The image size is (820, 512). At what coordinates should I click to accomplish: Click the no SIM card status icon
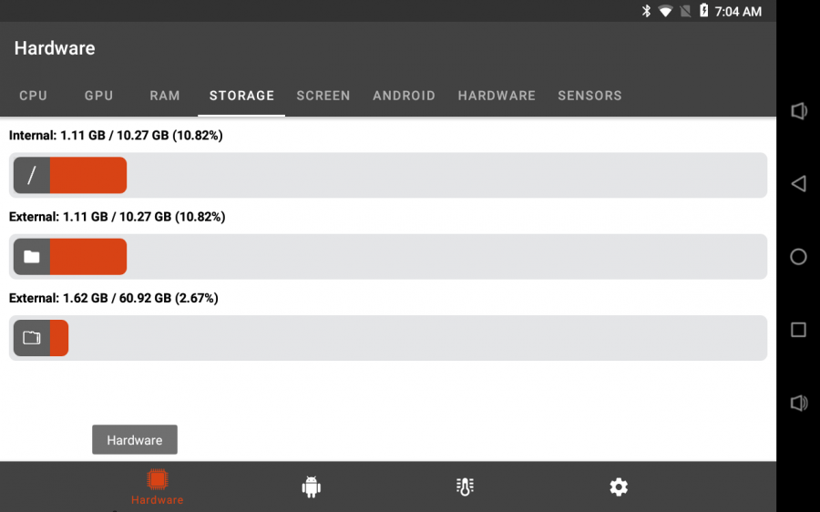(685, 11)
